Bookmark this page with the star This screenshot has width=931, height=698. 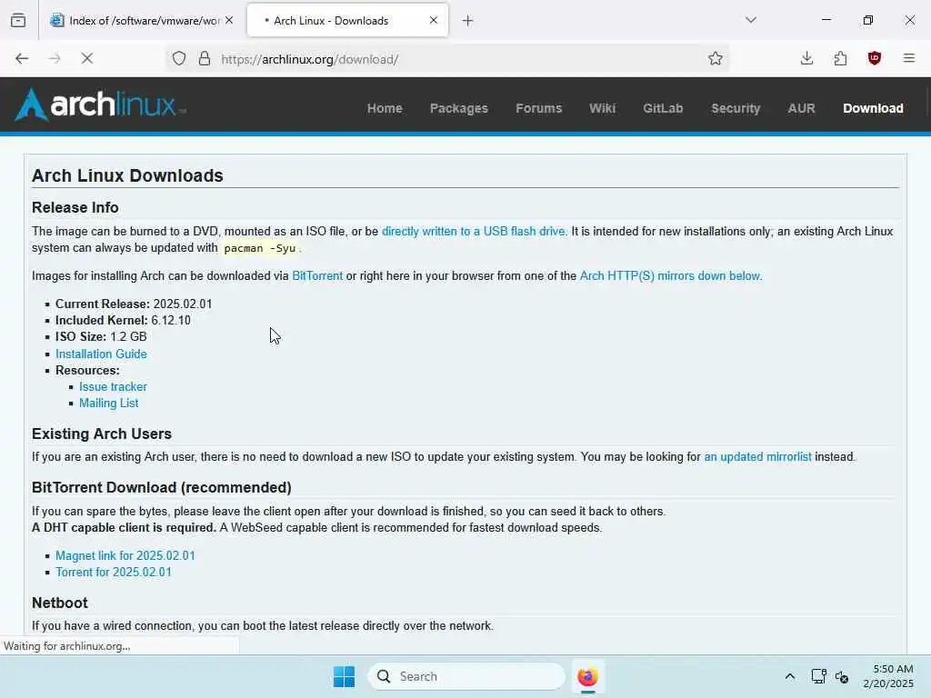pos(715,58)
